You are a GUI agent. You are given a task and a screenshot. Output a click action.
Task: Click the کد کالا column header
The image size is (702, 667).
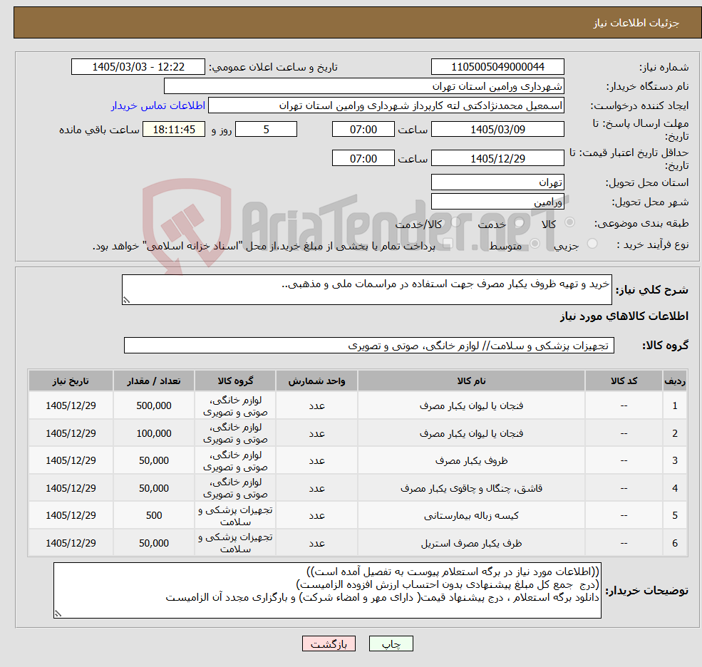[624, 381]
